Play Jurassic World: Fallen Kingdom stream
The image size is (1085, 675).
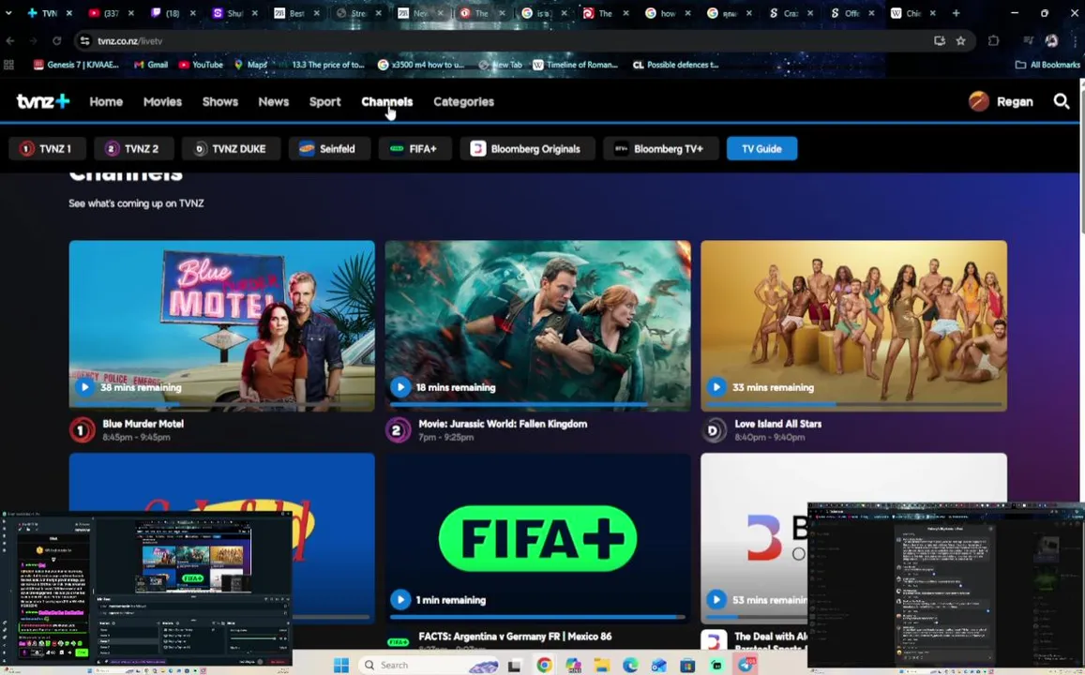click(399, 387)
